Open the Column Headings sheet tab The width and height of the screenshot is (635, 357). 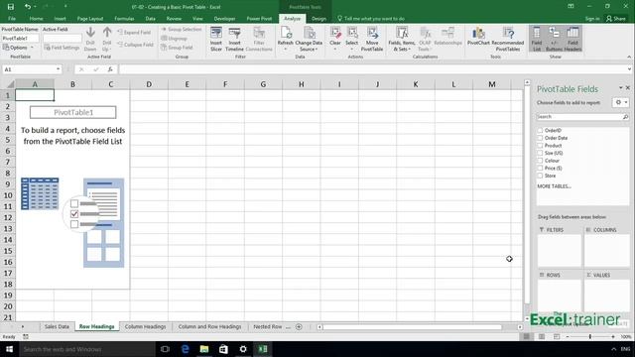[x=146, y=326]
